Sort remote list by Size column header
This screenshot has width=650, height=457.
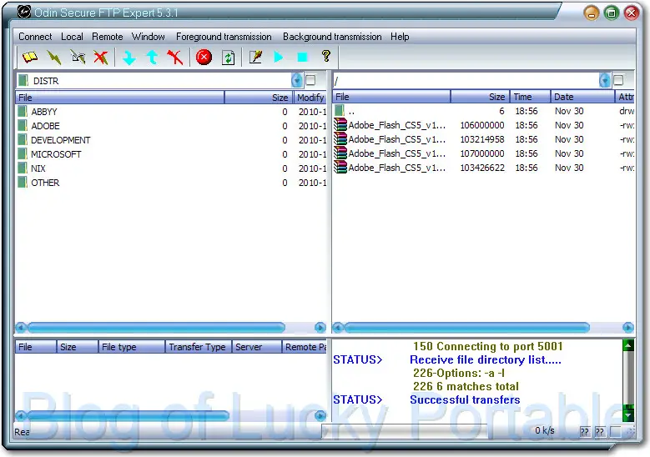[x=480, y=97]
